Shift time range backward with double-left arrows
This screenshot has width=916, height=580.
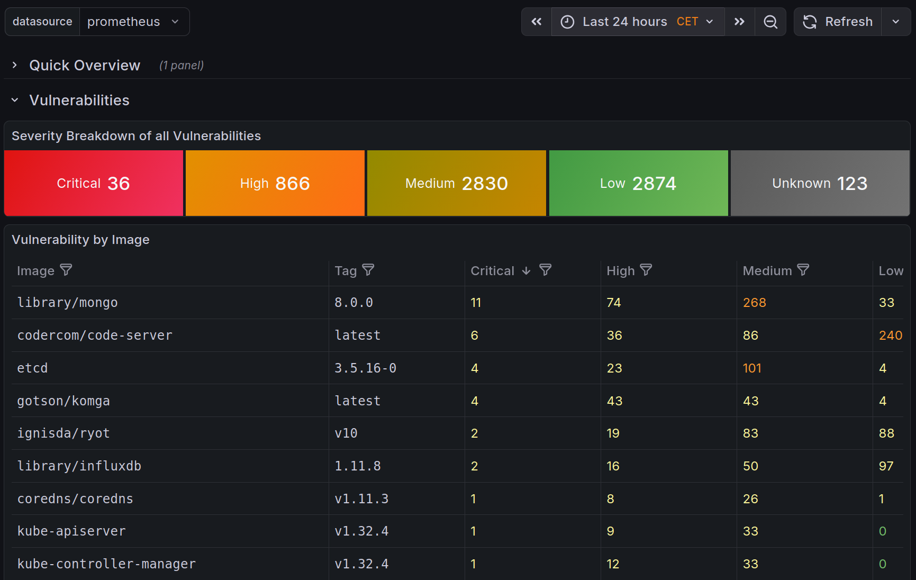click(536, 22)
